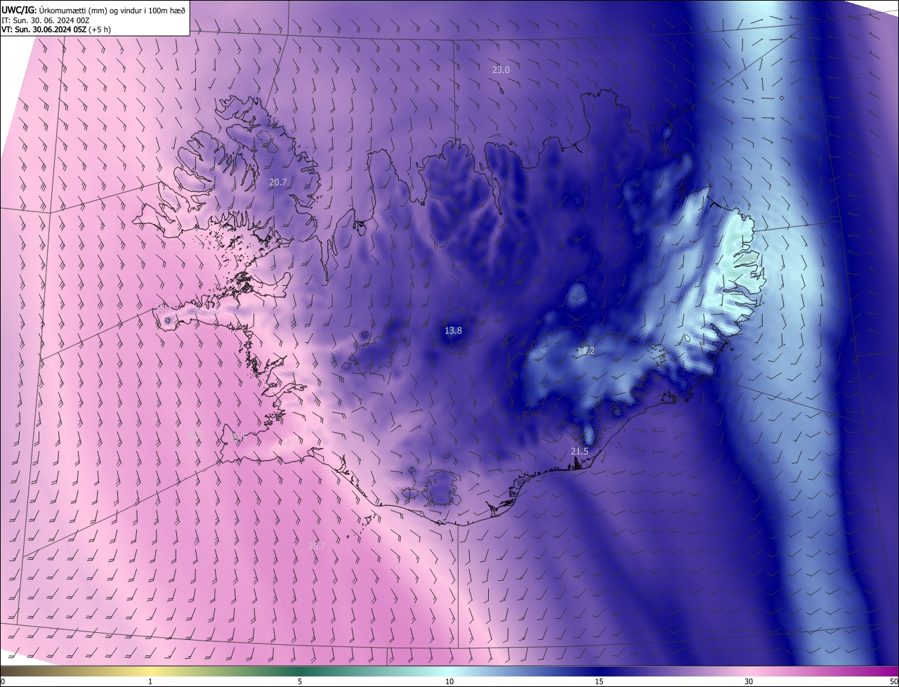Click the 10 tick label on the colorbar

tap(449, 681)
